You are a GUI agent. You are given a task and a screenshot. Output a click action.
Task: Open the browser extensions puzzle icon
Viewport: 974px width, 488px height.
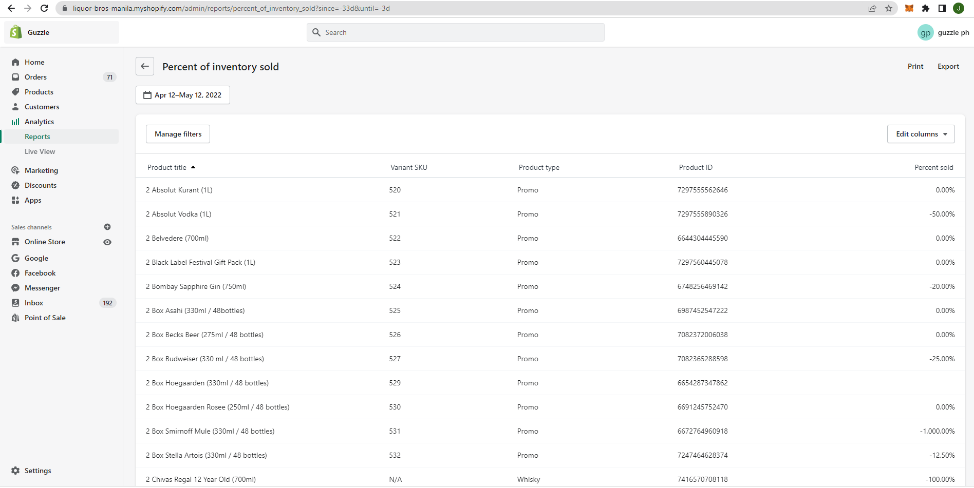926,8
